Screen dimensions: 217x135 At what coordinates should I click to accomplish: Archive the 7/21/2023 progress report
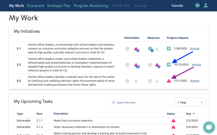195,81
